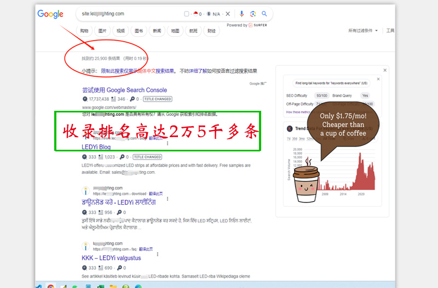Click 翻译此页 for the faq result
This screenshot has width=438, height=288.
pos(146,249)
